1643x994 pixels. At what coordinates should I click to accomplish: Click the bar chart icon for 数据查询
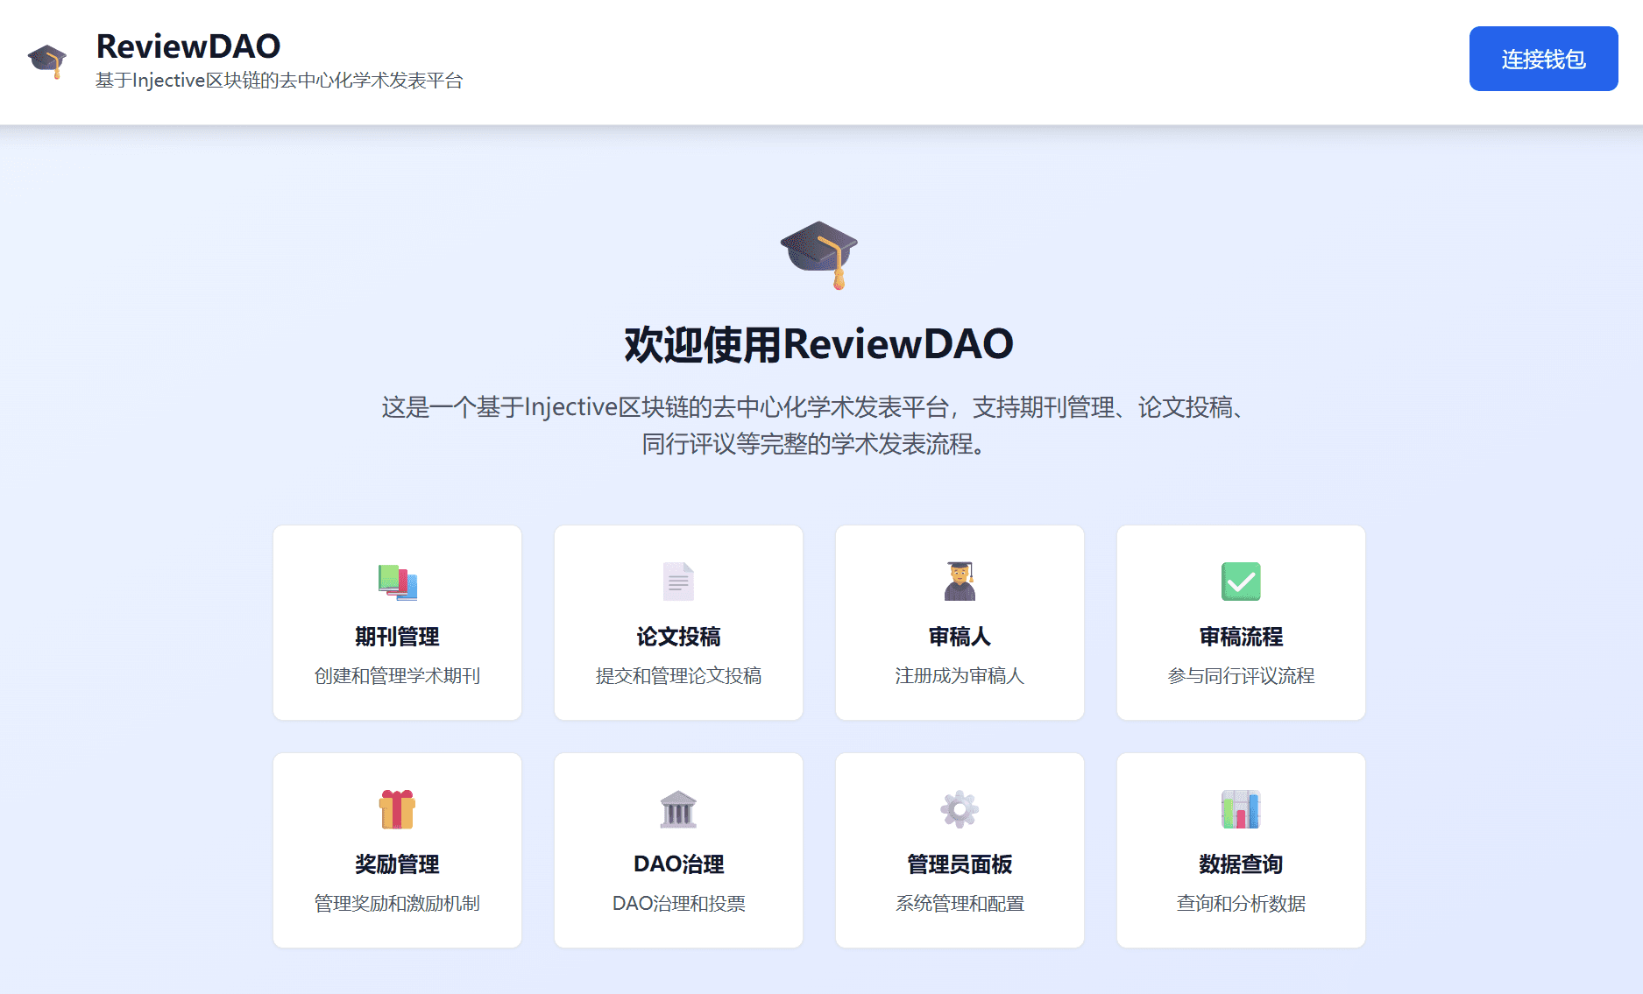pos(1241,809)
